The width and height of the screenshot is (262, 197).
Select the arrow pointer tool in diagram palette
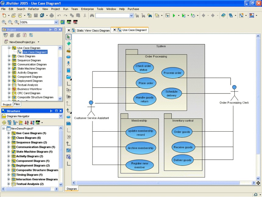coord(68,37)
